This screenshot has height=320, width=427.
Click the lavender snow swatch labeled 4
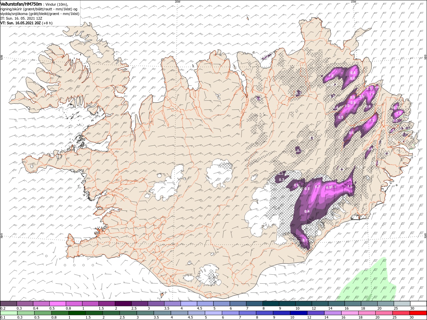pyautogui.click(x=189, y=304)
